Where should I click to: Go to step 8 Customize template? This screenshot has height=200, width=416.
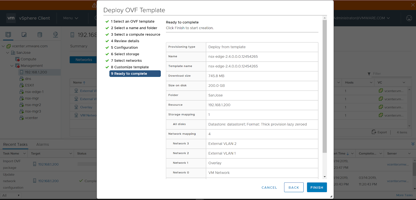(x=130, y=67)
